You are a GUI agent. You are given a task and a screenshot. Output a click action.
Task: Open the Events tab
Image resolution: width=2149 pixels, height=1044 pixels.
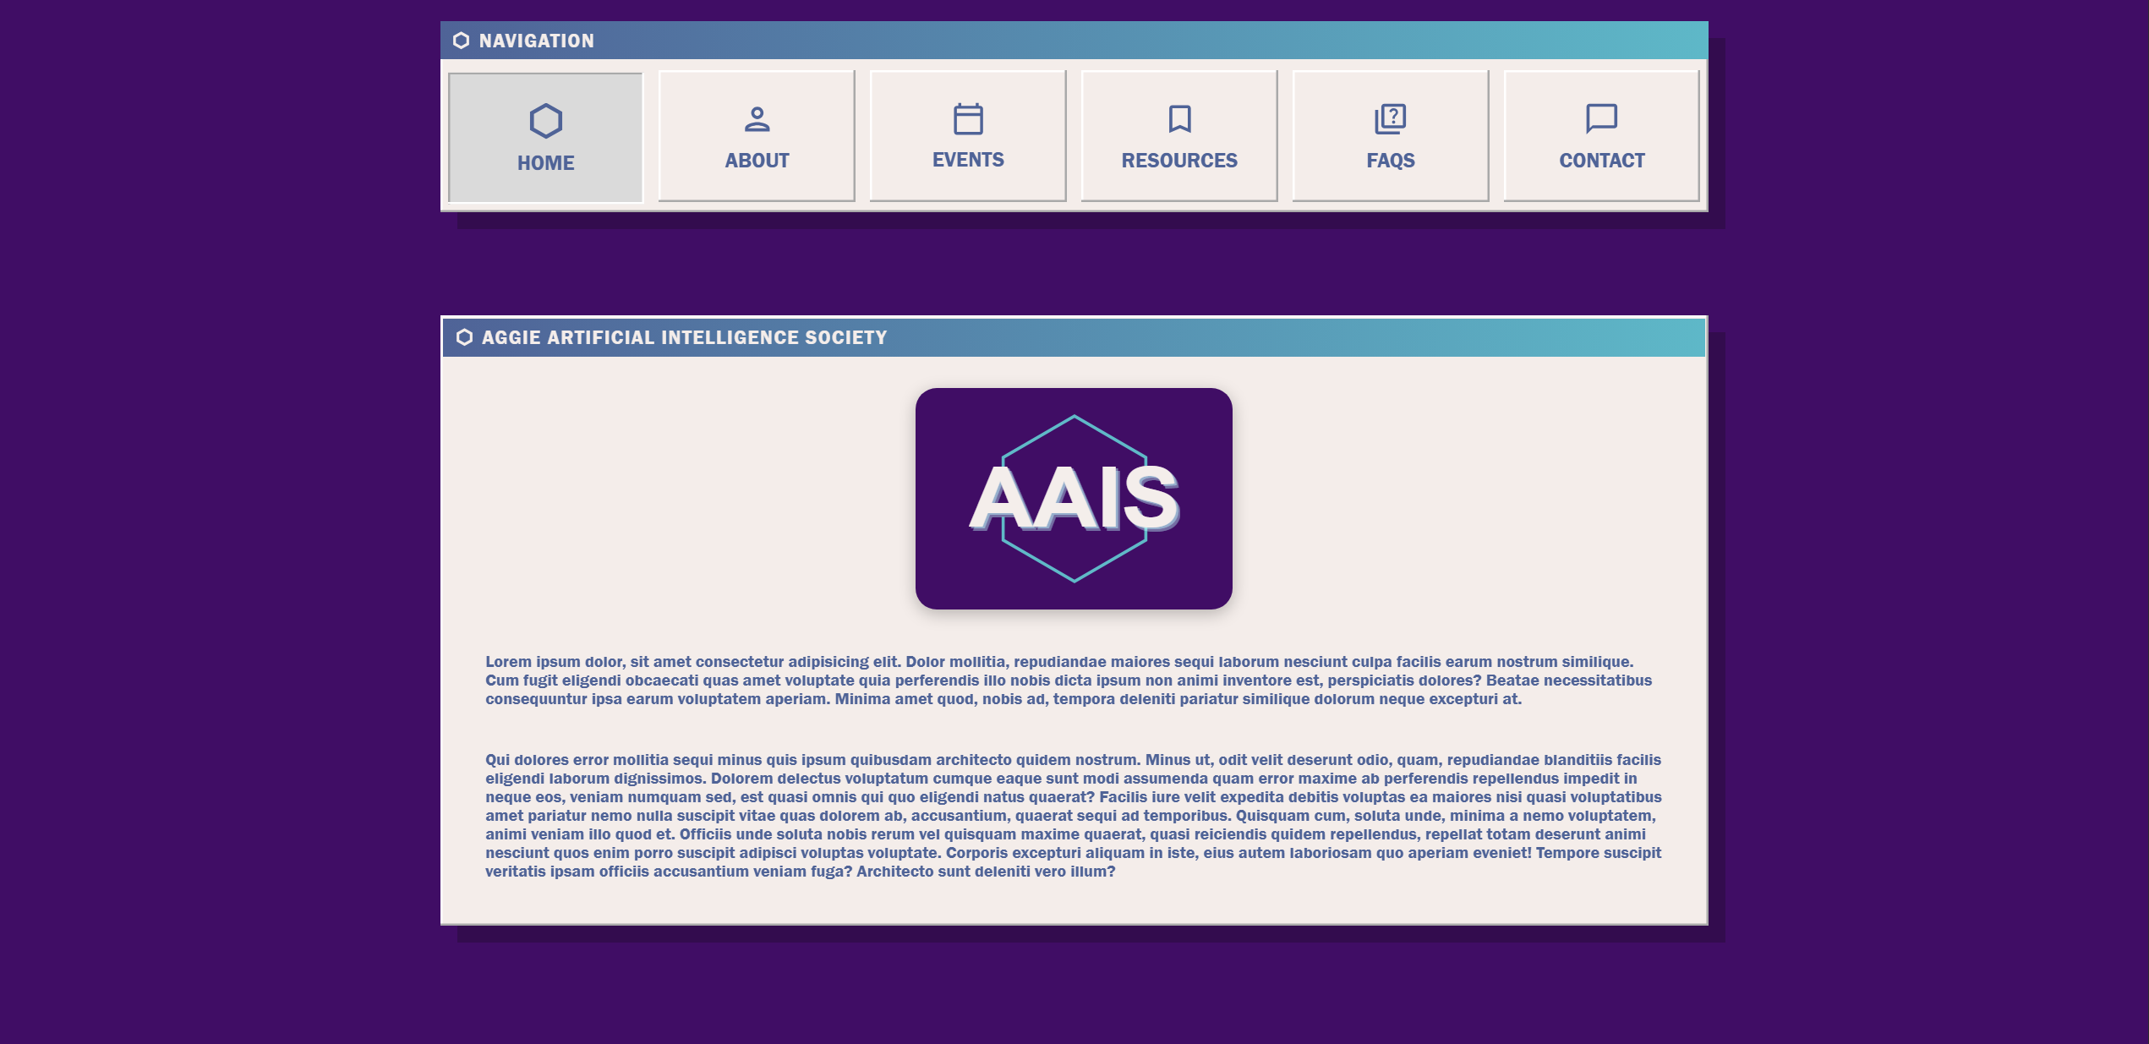[967, 135]
